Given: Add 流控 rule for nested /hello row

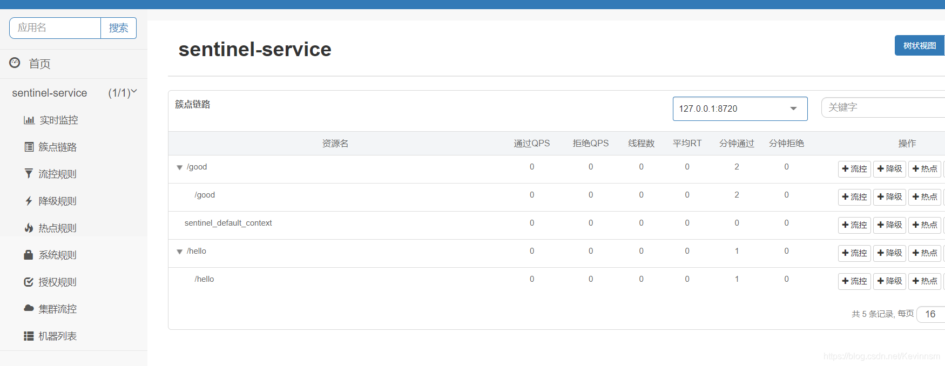Looking at the screenshot, I should (x=854, y=281).
